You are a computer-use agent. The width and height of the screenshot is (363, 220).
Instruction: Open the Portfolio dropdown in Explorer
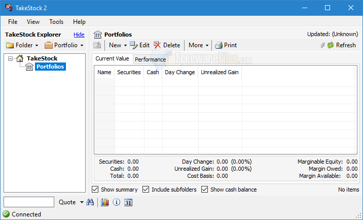[64, 45]
